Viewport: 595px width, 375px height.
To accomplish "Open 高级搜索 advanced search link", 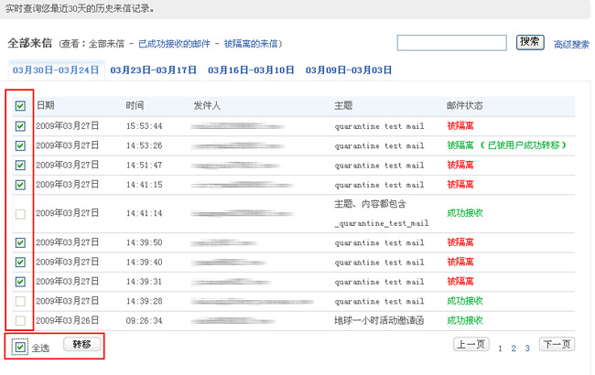I will point(571,44).
